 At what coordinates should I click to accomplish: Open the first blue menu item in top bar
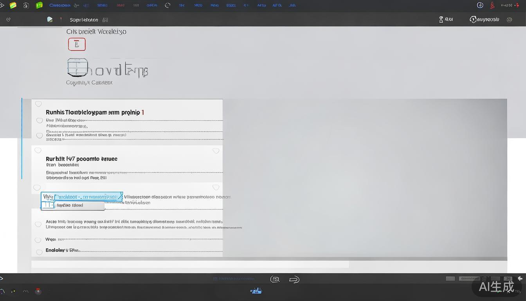[60, 5]
